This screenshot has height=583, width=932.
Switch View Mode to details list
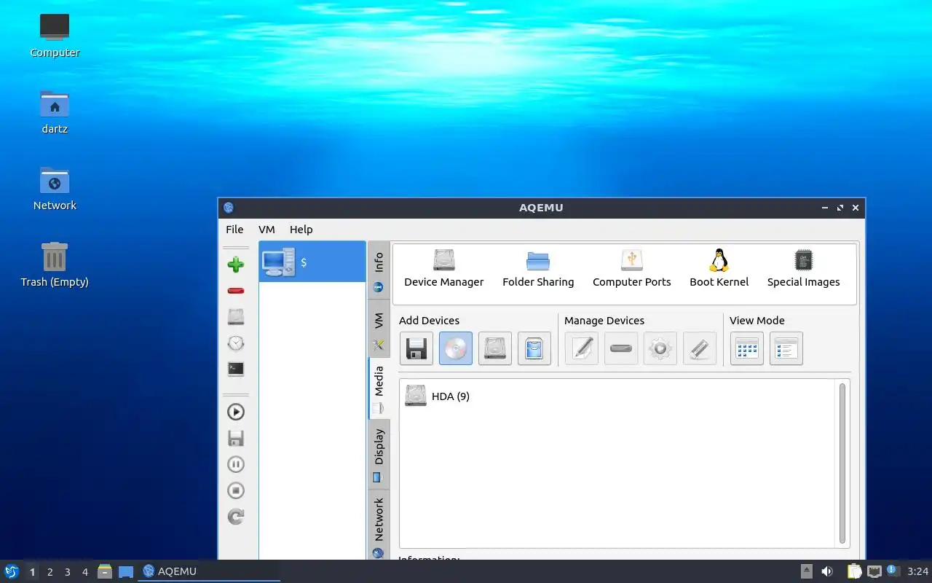pos(786,348)
